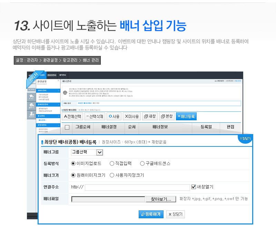Screen dimensions: 276x242
Task: Click the 로그아웃 button in sidebar
Action: (x=31, y=89)
